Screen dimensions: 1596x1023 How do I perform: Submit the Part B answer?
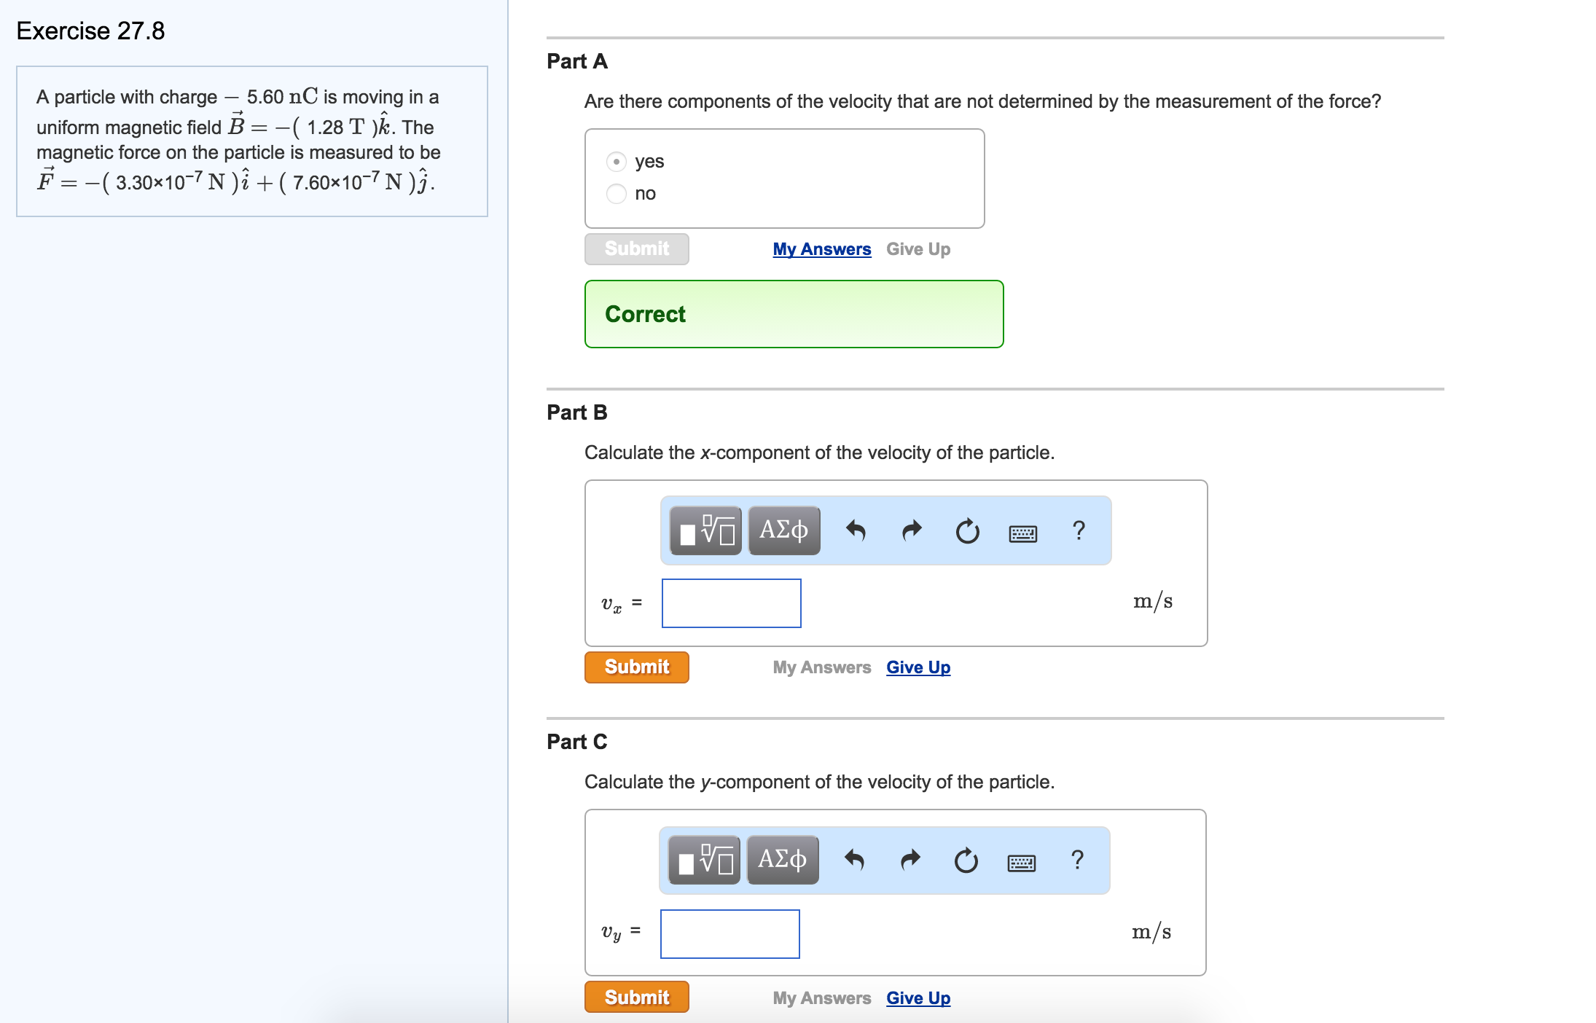[636, 667]
